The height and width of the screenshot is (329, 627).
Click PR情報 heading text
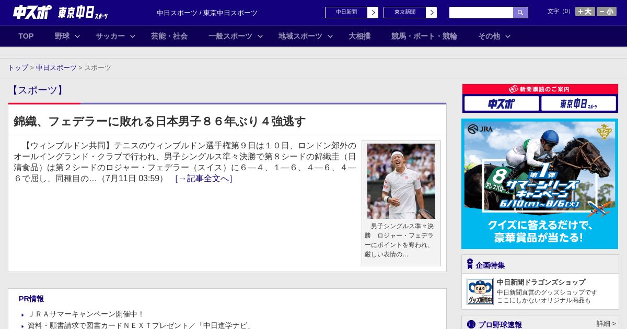click(31, 299)
